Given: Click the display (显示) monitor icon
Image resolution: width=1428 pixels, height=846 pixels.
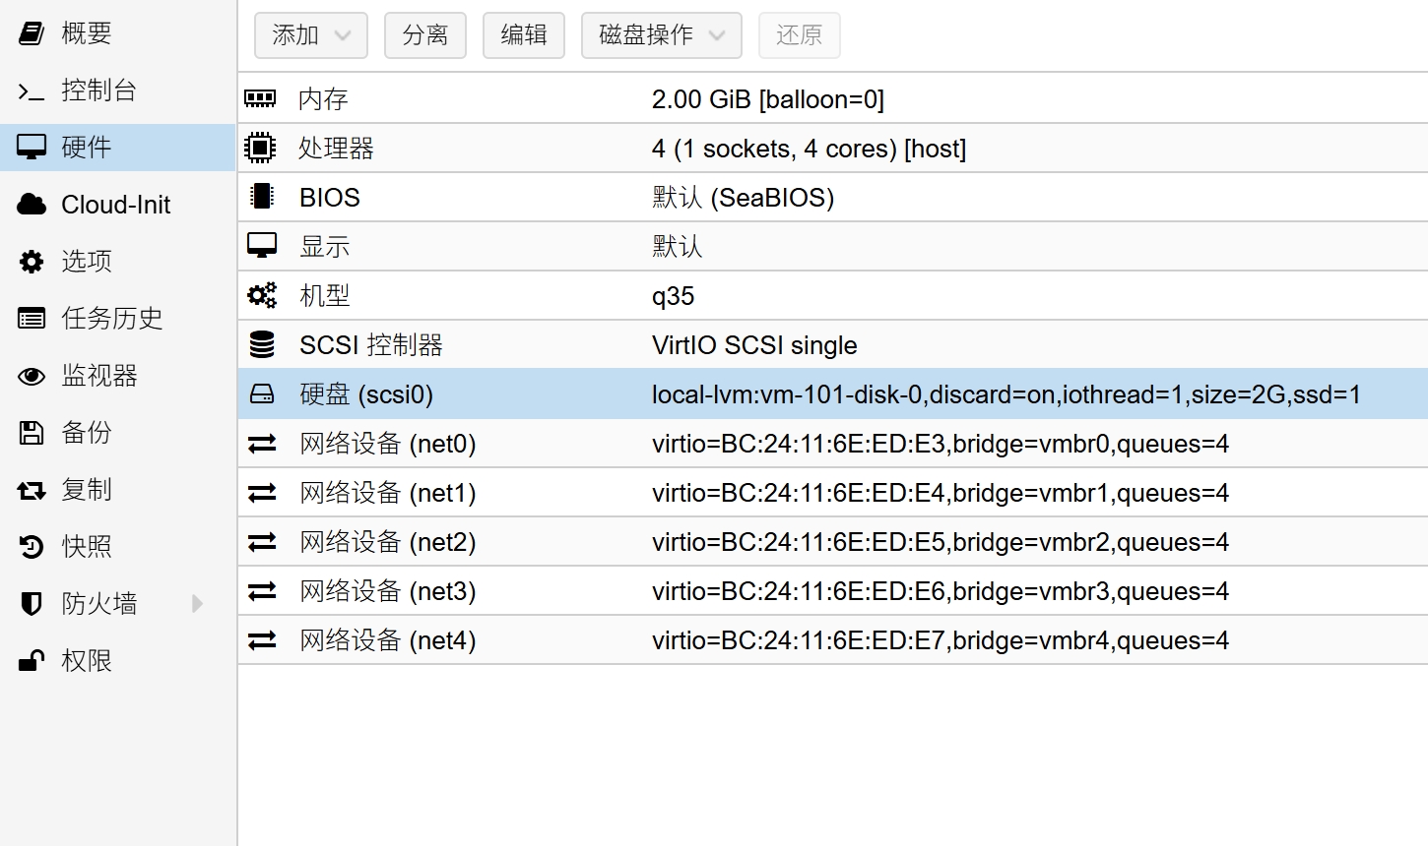Looking at the screenshot, I should coord(262,246).
